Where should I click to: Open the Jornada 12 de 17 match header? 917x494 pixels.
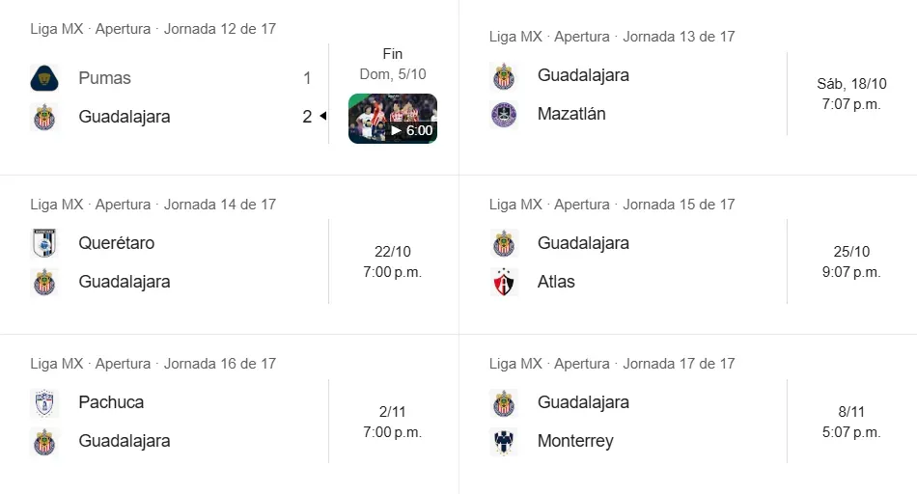153,29
